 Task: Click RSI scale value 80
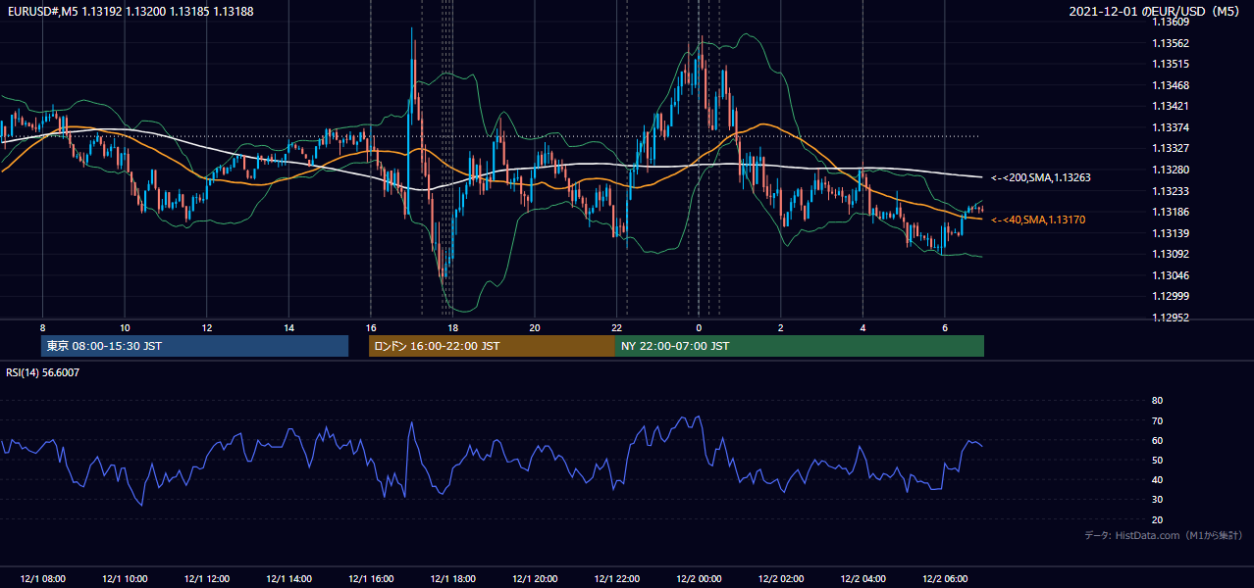[1157, 401]
